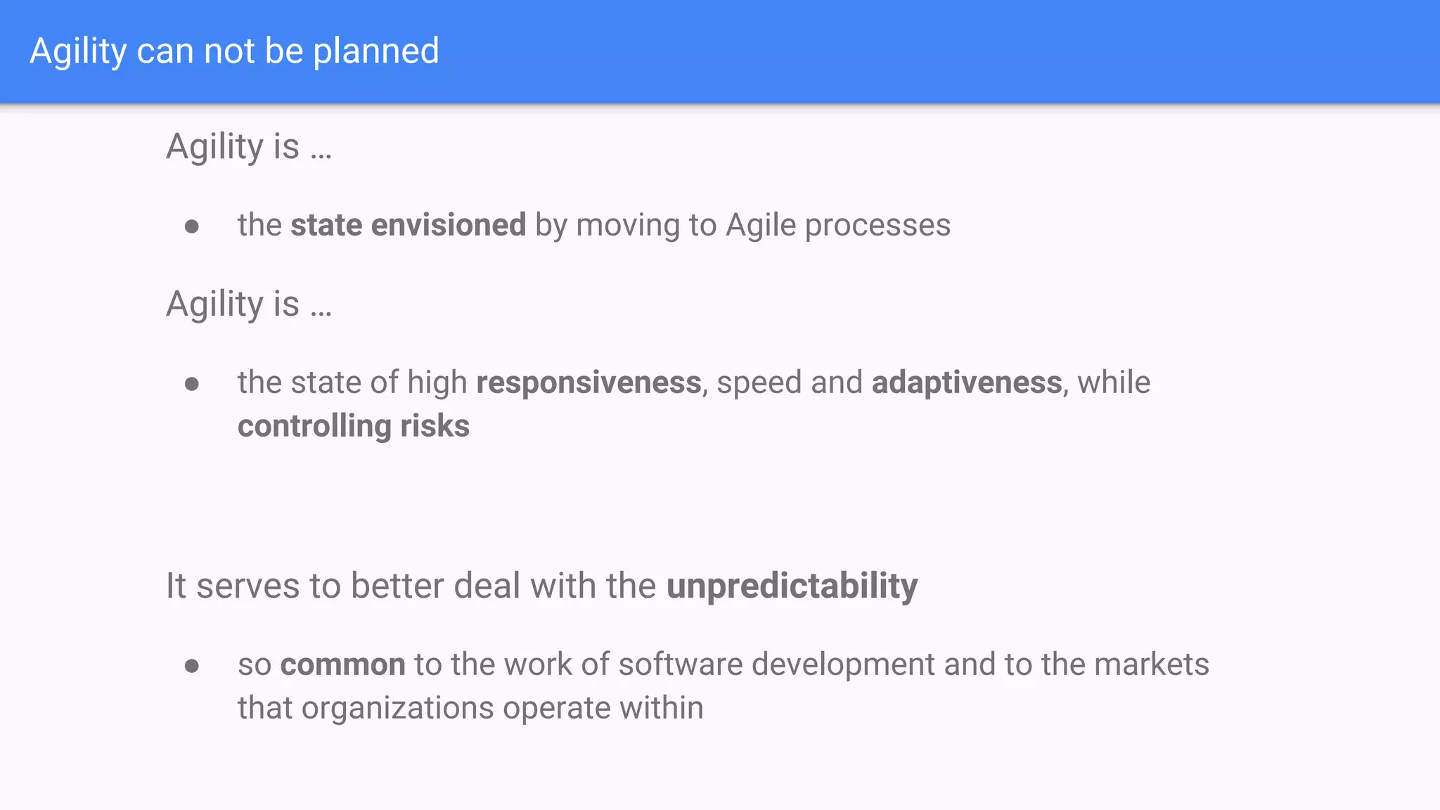Click the text 'by moving to Agile processes'
Image resolution: width=1440 pixels, height=810 pixels.
743,225
